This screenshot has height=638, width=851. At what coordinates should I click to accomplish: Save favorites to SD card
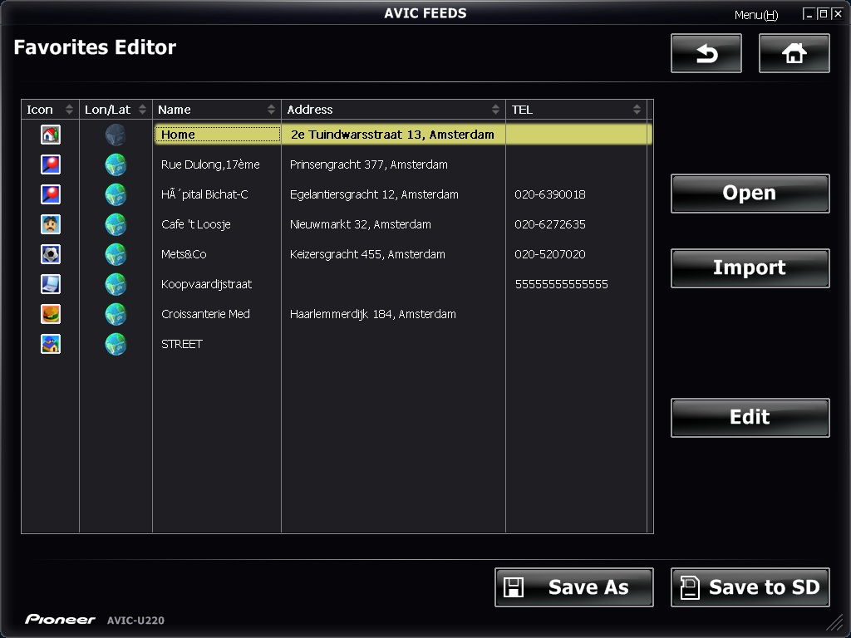pos(750,587)
